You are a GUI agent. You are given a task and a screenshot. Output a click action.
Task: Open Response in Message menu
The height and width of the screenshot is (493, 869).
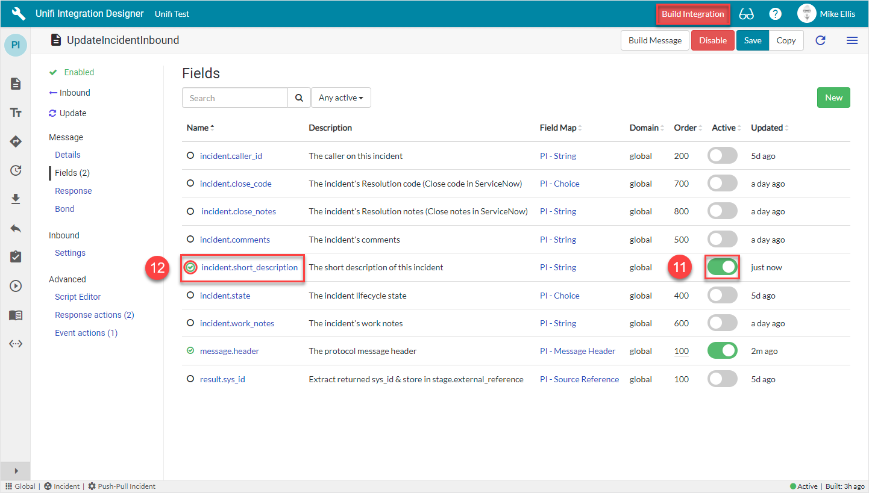(x=73, y=191)
